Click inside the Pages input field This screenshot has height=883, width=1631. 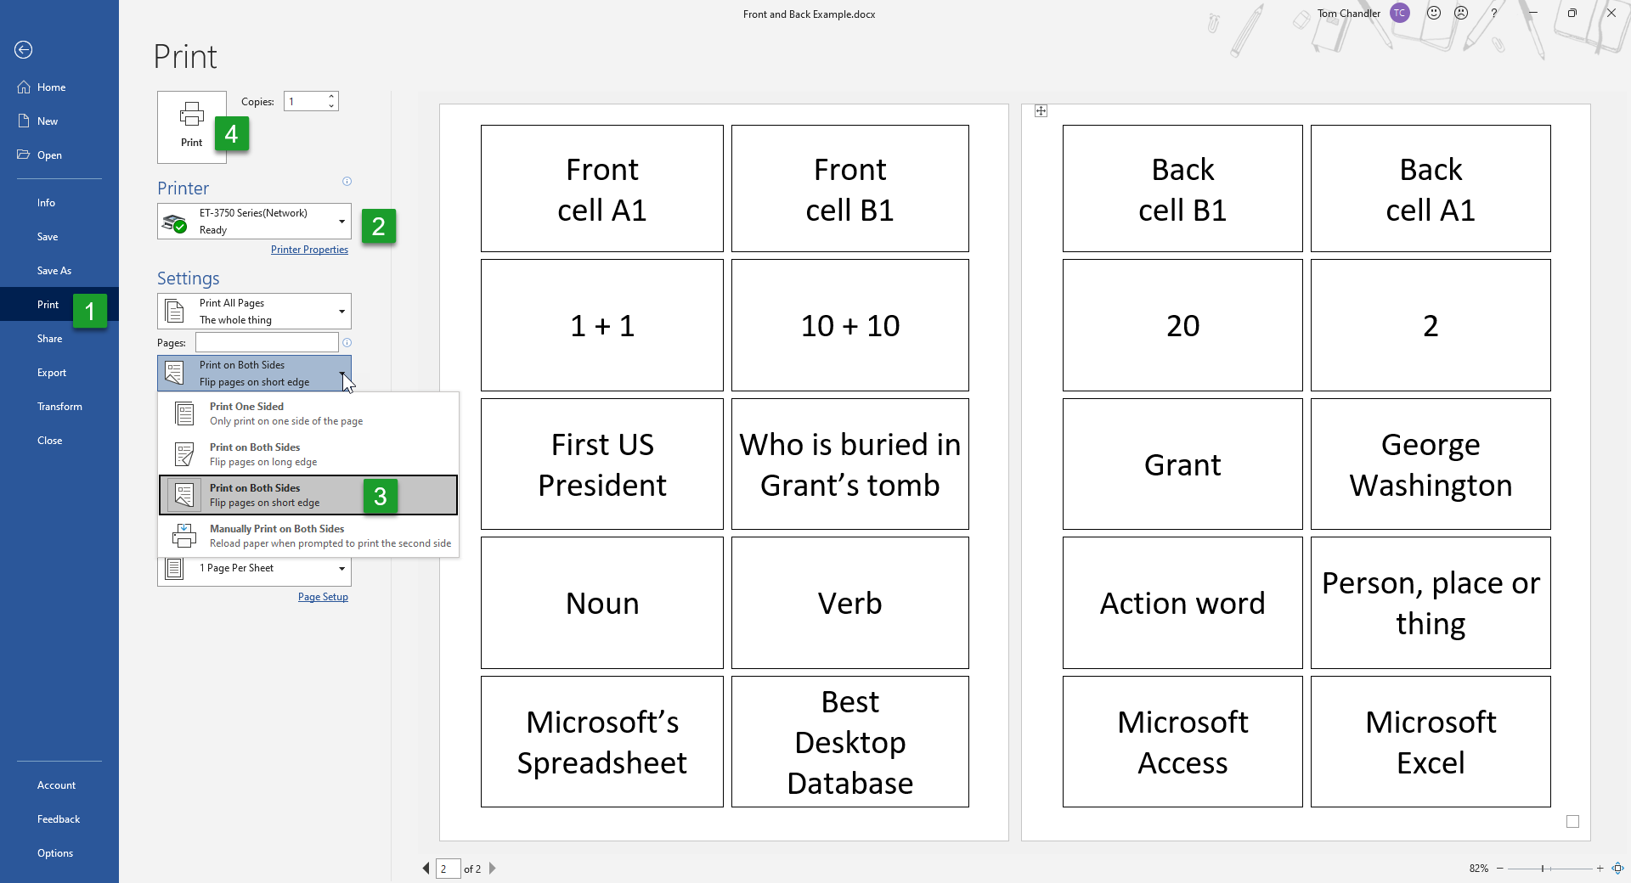coord(263,342)
